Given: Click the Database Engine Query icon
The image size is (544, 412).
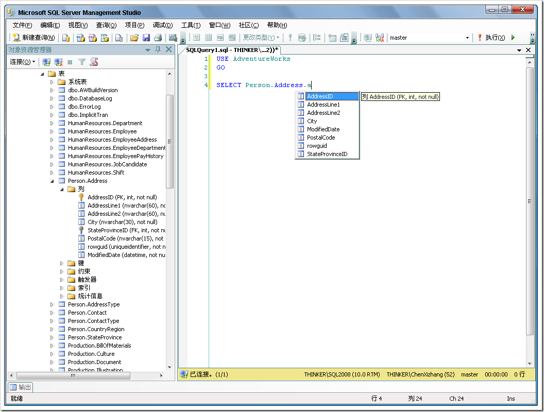Looking at the screenshot, I should [66, 38].
